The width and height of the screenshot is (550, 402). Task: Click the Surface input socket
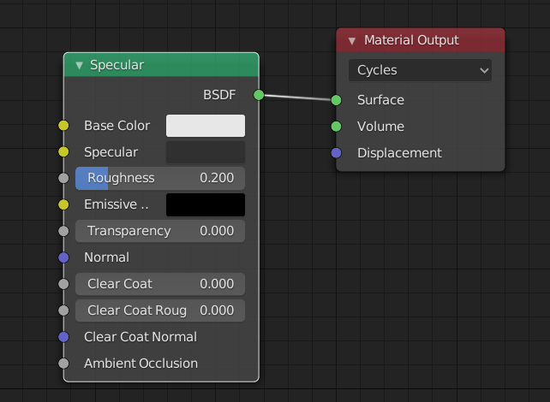(336, 100)
